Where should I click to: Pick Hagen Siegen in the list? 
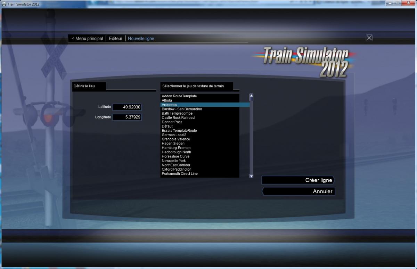tap(200, 144)
